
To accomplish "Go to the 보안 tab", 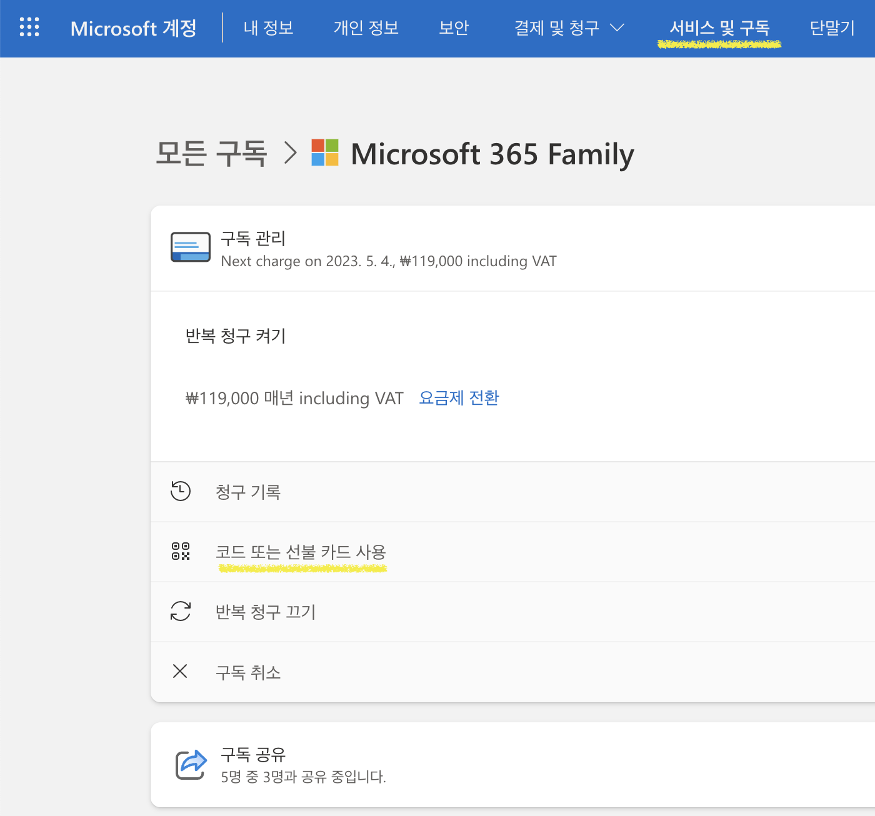I will [x=454, y=27].
